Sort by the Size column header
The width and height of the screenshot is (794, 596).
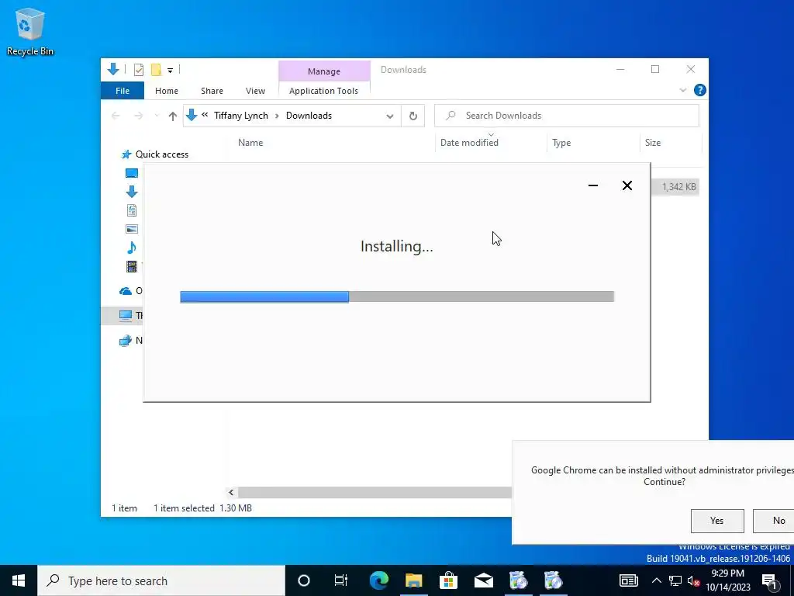point(653,143)
